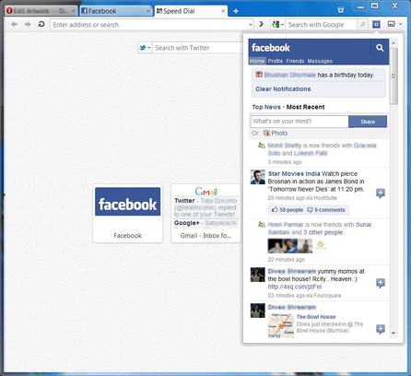
Task: Click the Photo camera icon
Action: point(266,133)
